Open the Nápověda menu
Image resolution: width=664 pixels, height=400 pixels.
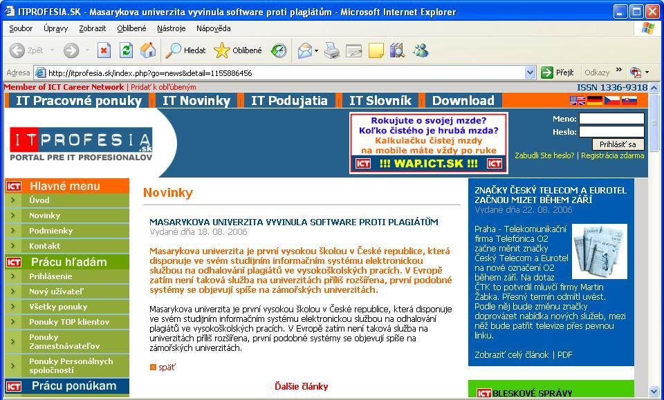coord(214,28)
